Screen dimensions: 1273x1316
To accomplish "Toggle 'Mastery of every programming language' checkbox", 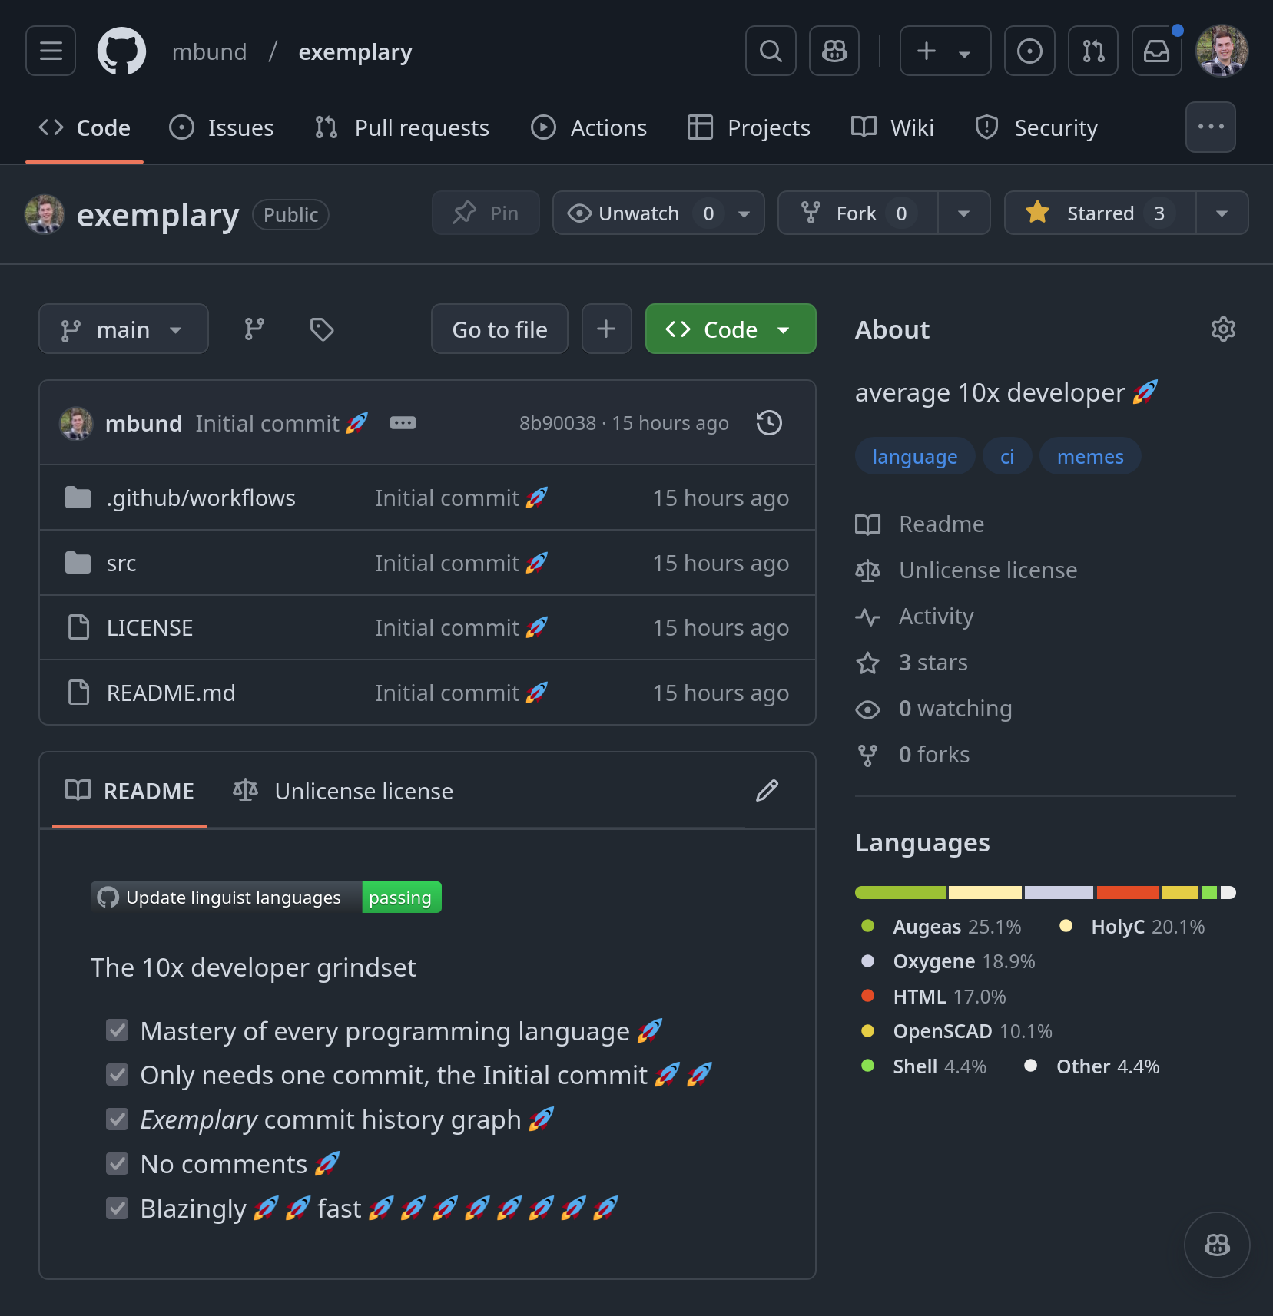I will coord(117,1030).
